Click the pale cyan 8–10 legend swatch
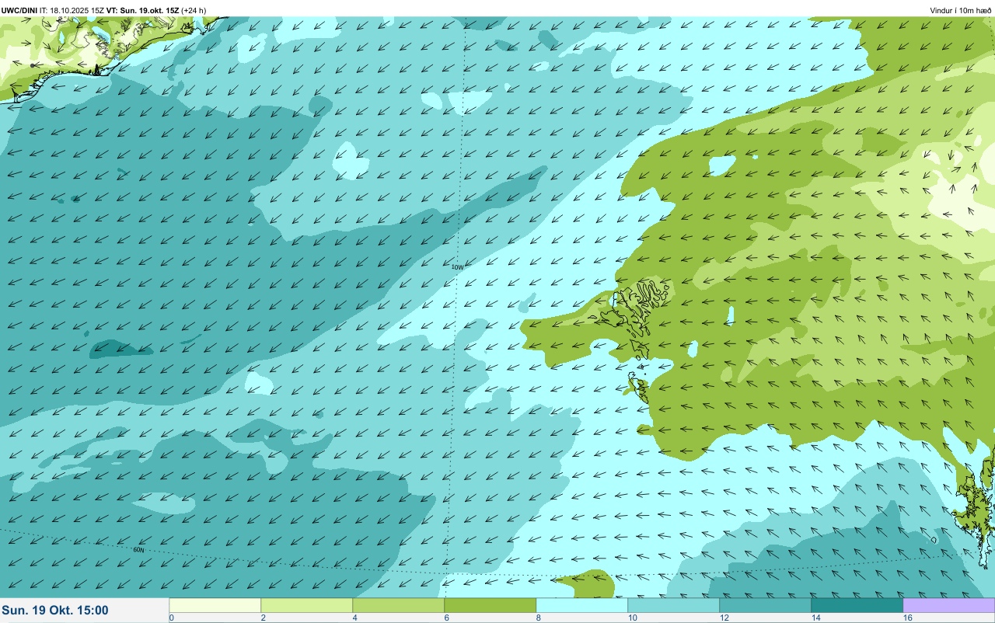The image size is (995, 623). [582, 605]
